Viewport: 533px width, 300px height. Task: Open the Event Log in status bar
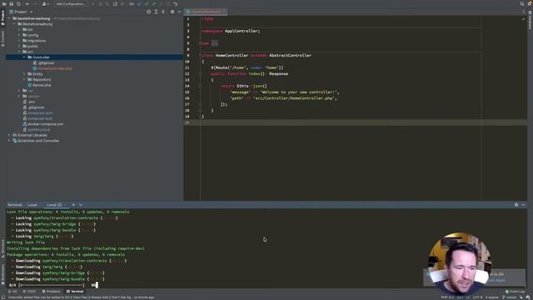(515, 292)
